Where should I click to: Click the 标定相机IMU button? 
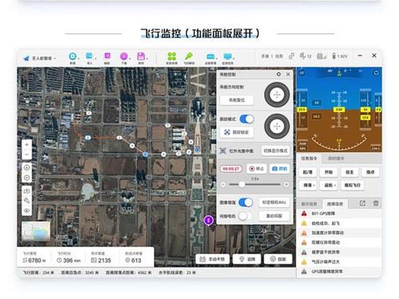click(x=274, y=202)
